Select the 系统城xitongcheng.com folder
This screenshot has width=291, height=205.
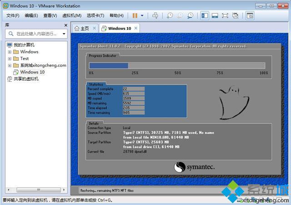pos(43,65)
